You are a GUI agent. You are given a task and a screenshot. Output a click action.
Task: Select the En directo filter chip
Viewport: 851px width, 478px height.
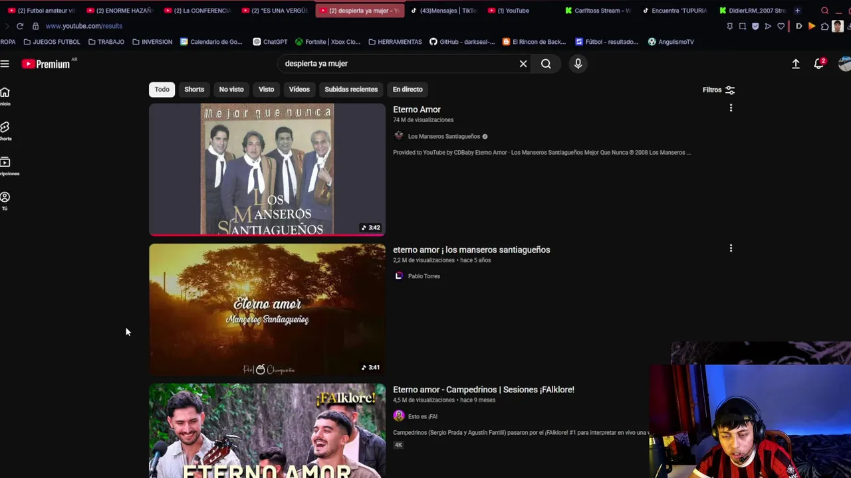pos(408,89)
